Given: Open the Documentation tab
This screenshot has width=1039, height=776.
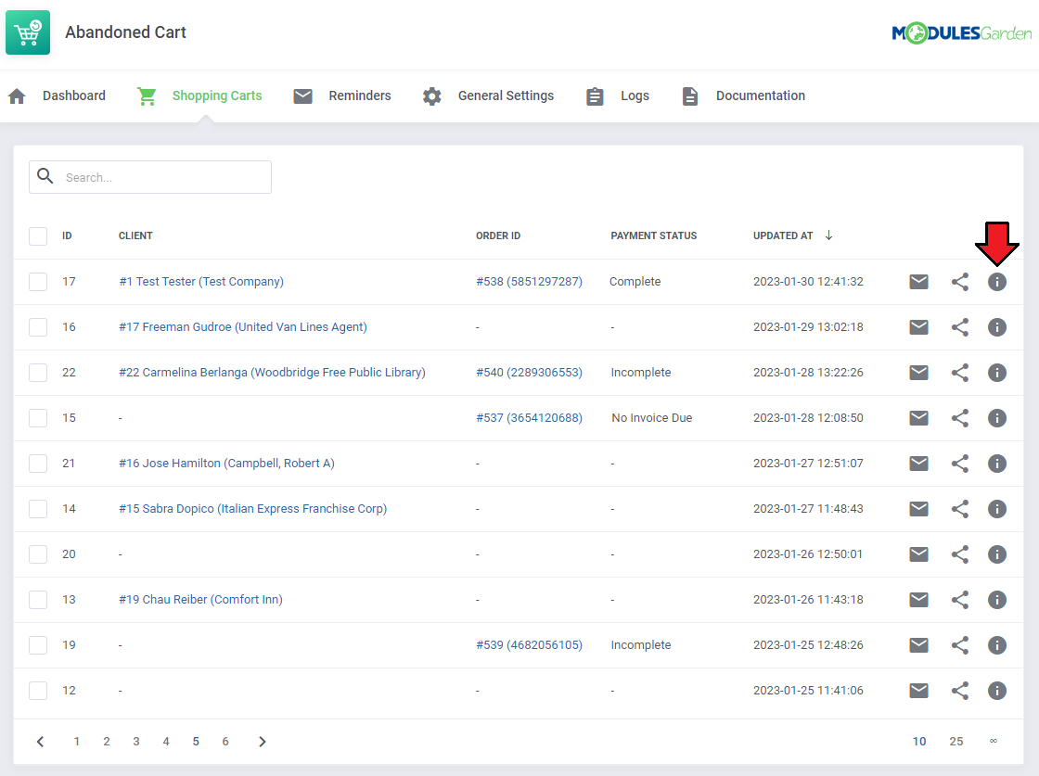Looking at the screenshot, I should click(743, 96).
